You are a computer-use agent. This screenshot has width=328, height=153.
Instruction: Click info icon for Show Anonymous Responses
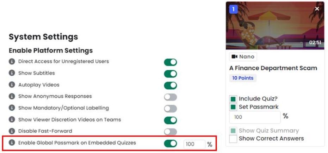click(12, 96)
